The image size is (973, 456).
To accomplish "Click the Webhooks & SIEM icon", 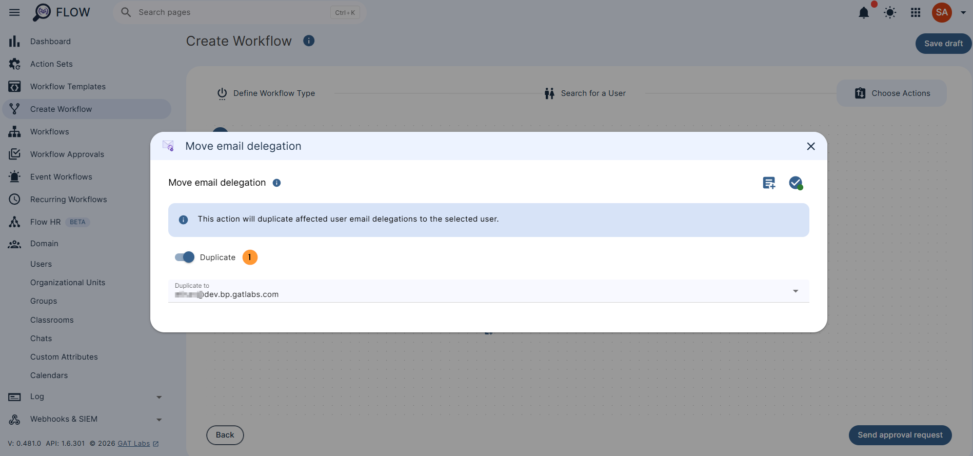I will tap(14, 420).
